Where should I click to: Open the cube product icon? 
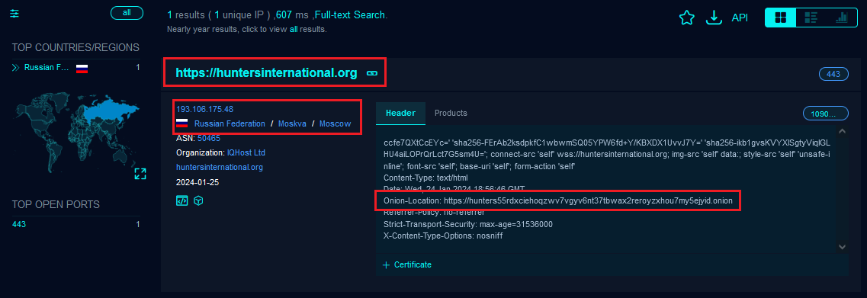[x=198, y=200]
